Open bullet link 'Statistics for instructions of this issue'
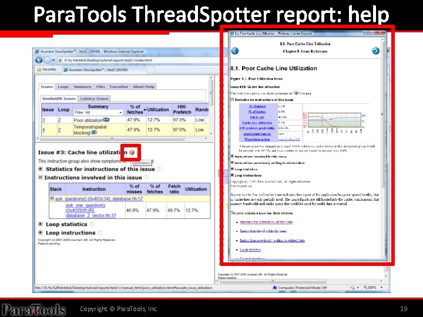The height and width of the screenshot is (317, 423). (266, 222)
